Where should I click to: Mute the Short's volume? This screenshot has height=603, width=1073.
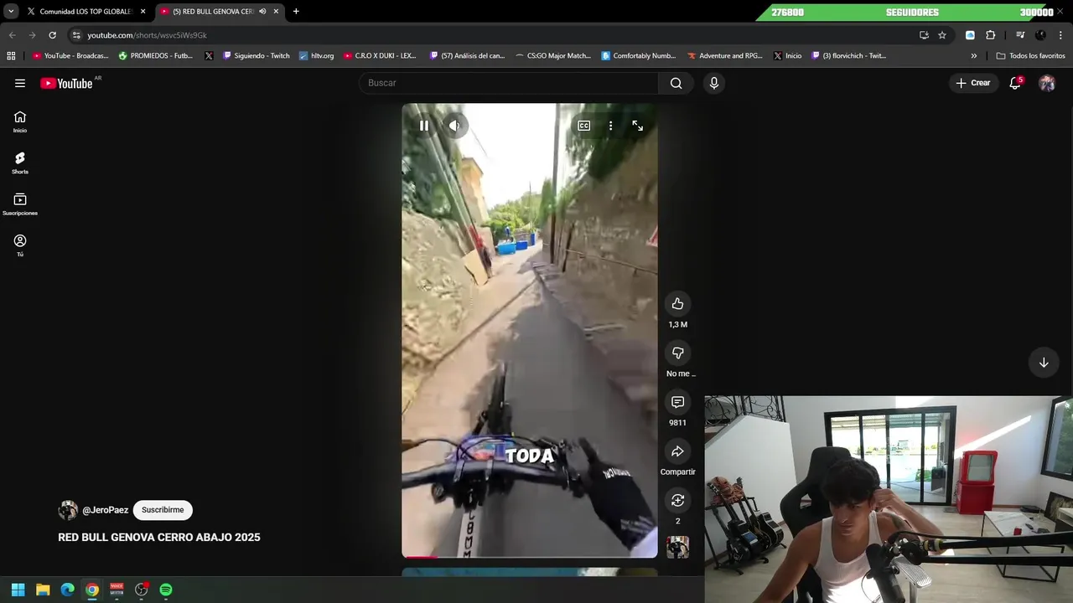coord(454,126)
